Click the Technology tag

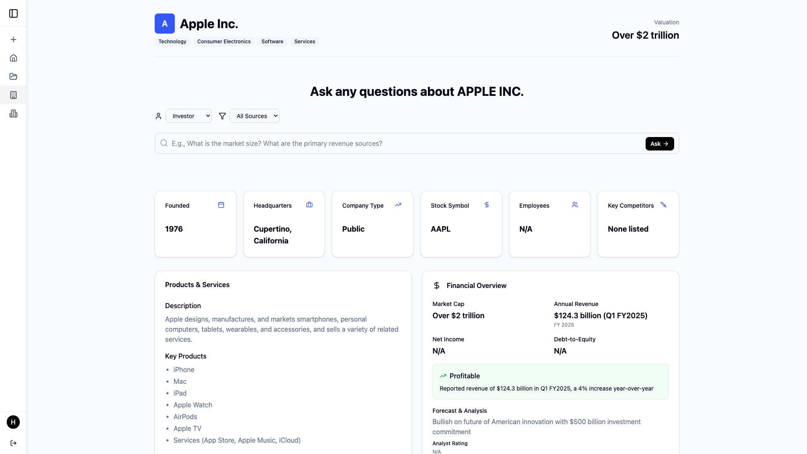[x=172, y=42]
